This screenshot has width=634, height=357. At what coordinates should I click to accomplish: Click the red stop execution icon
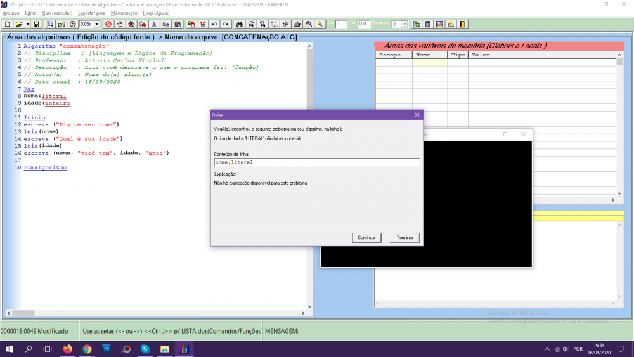(108, 24)
